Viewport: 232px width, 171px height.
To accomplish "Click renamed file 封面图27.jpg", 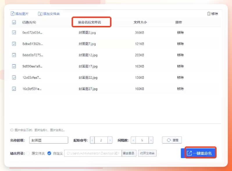I will 88,89.
